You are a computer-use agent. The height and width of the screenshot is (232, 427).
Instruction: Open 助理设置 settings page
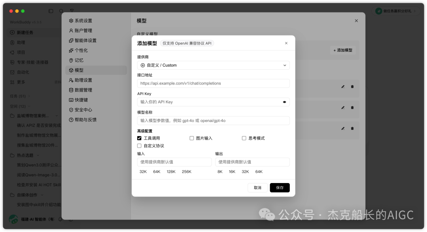96,80
